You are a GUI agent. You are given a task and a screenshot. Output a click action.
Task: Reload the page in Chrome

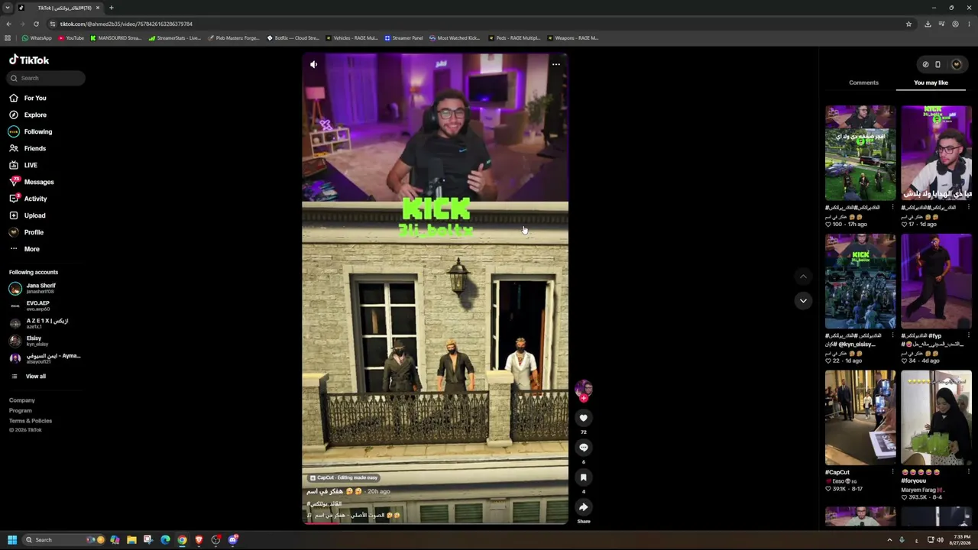[x=36, y=24]
